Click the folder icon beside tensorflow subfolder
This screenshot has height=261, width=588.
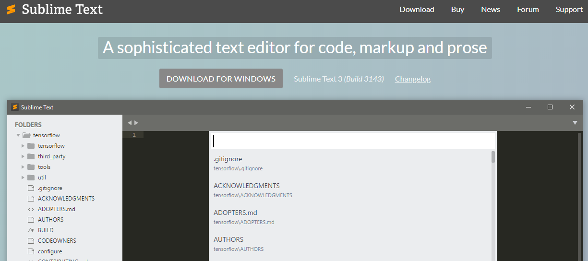[x=31, y=146]
